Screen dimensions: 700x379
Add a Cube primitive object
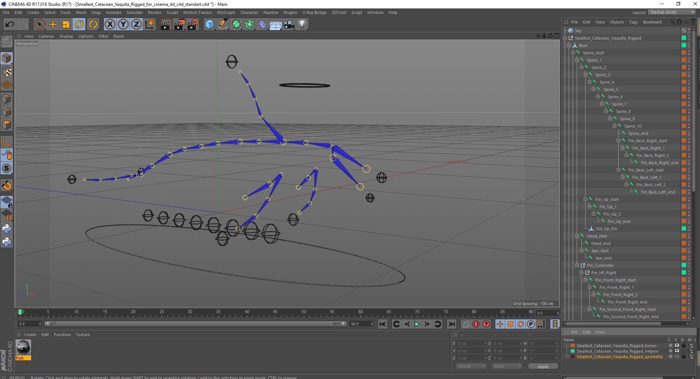(209, 24)
